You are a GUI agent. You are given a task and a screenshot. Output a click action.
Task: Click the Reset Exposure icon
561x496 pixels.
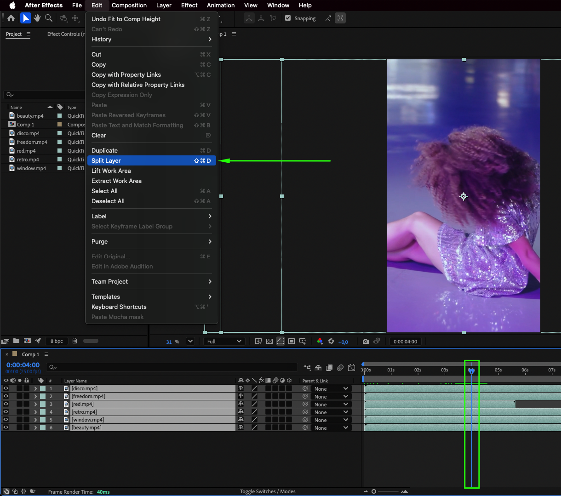click(x=331, y=342)
